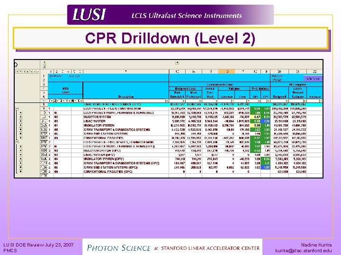Expand Linac System (OPC) row group
This screenshot has height=255, width=341.
(21, 155)
